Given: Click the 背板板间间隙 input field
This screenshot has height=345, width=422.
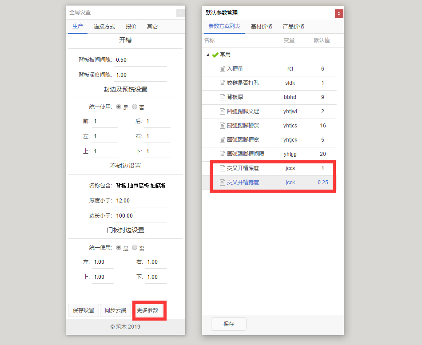Looking at the screenshot, I should pos(140,60).
